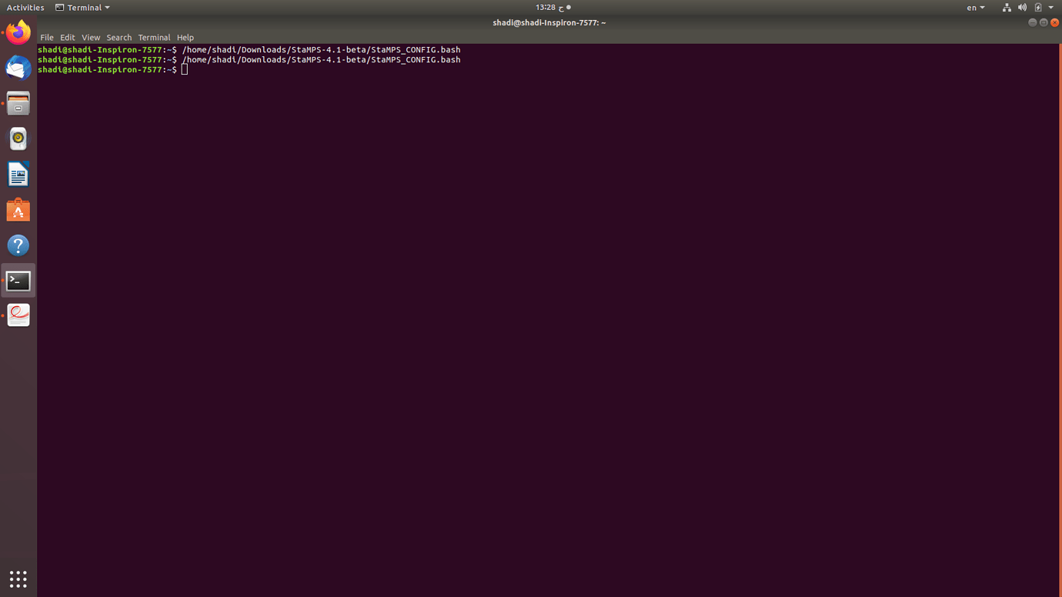1062x597 pixels.
Task: Click the volume icon in the top bar
Action: coord(1022,7)
